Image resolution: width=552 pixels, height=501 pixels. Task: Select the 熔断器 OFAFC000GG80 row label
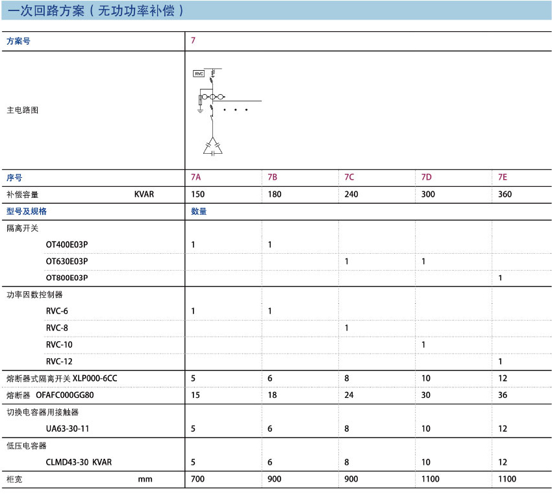tap(51, 395)
